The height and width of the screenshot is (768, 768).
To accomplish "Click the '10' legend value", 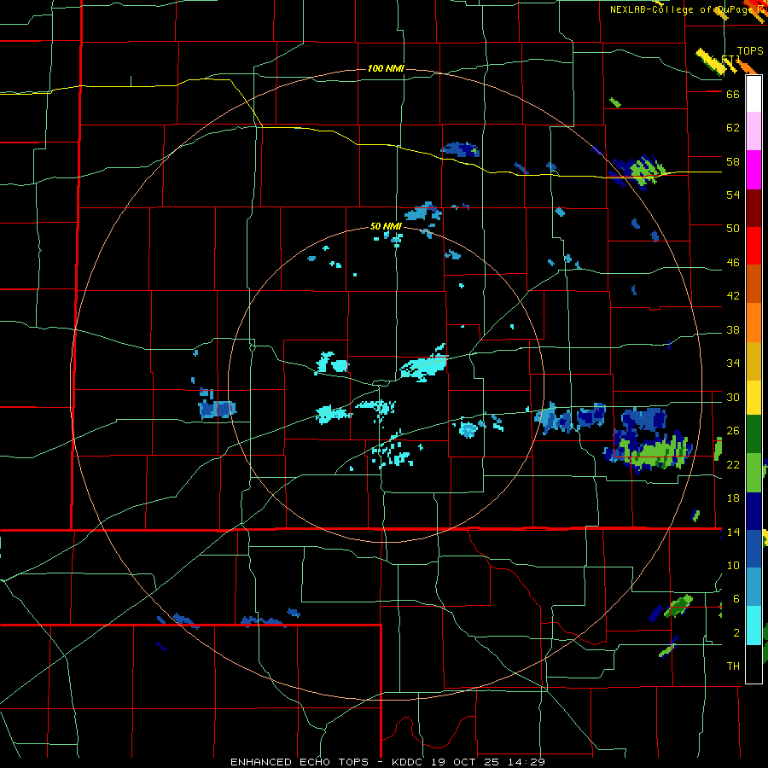I will coord(733,565).
